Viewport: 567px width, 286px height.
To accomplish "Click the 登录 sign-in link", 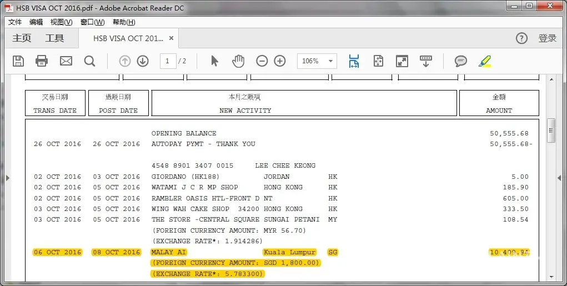I will 547,38.
